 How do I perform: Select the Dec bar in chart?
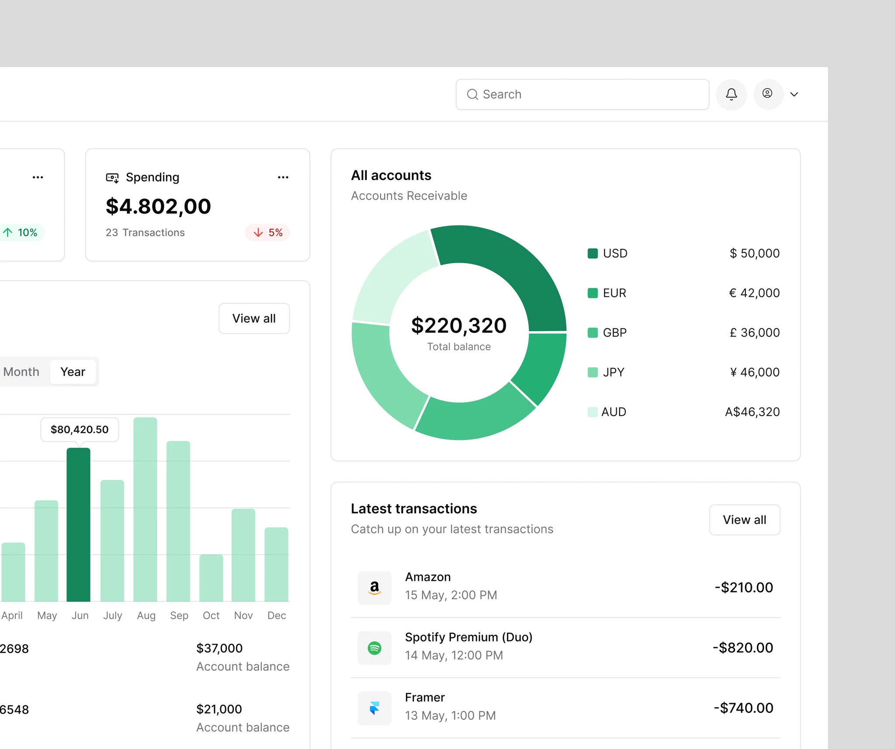pos(276,564)
